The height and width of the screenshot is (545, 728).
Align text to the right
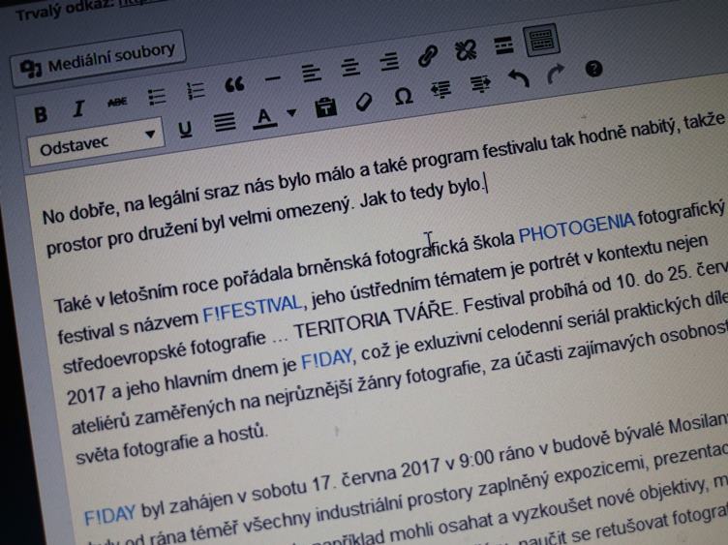click(389, 61)
